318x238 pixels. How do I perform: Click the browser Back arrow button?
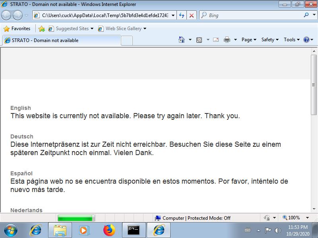pyautogui.click(x=6, y=15)
